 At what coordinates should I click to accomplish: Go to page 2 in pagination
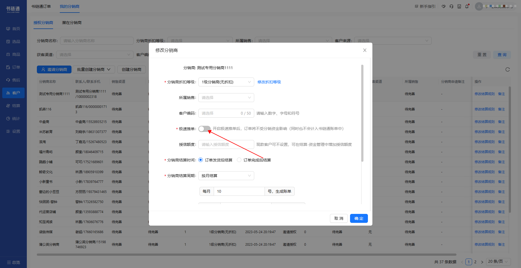475,262
